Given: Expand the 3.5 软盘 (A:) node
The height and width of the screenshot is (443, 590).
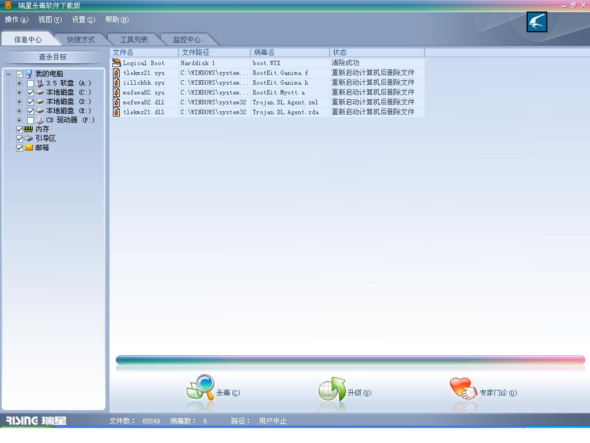Looking at the screenshot, I should 19,83.
